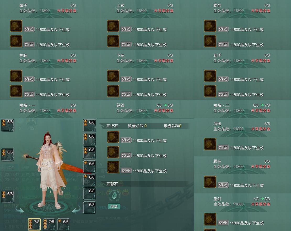Viewport: 291px width, 231px height.
Task: Click the first gem socket under 五行石
Action: (113, 137)
